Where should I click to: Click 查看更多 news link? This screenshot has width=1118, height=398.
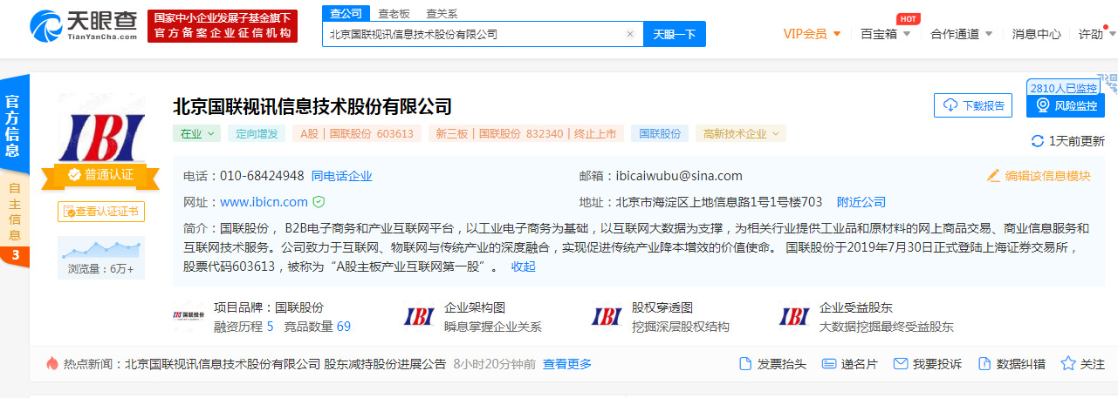pos(567,364)
